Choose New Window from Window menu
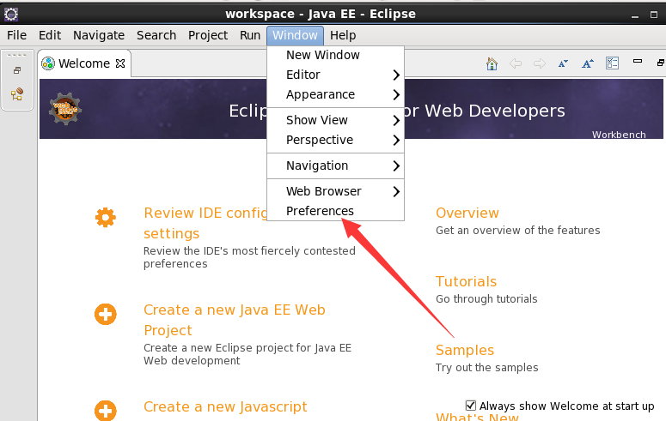666x421 pixels. click(335, 55)
